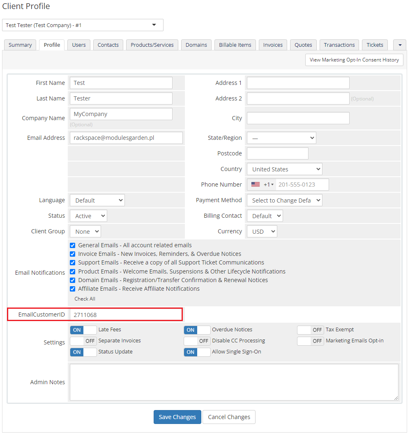Open View Marketing Opt-In Consent History
Viewport: 410px width, 433px height.
(354, 60)
